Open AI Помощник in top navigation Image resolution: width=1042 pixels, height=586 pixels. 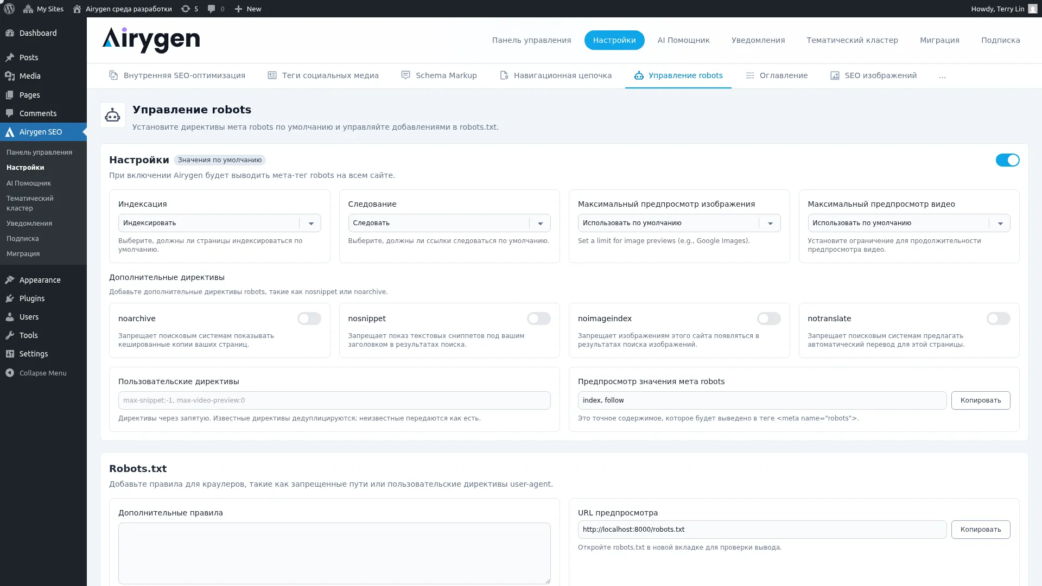tap(683, 40)
